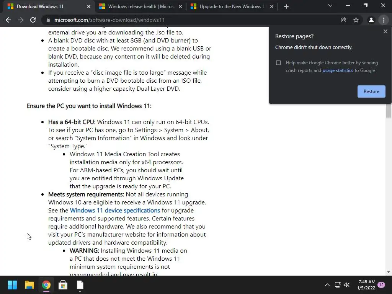Go back to the previous page
The image size is (392, 294).
(x=8, y=20)
